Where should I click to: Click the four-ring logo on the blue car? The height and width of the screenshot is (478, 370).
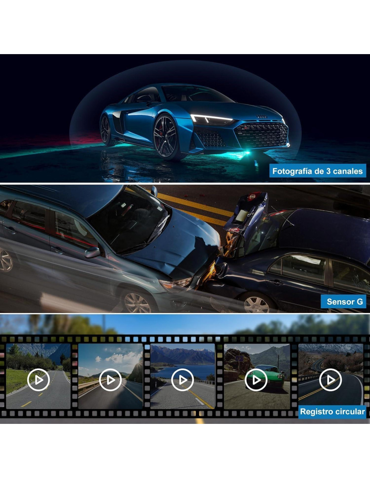click(x=261, y=116)
